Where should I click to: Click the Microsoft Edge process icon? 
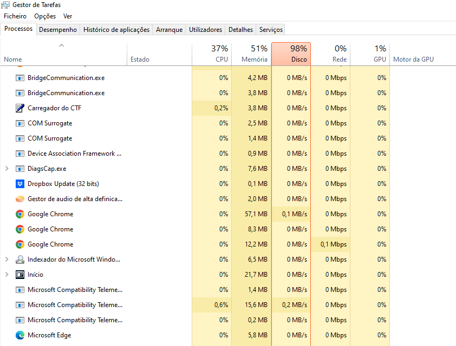(20, 335)
